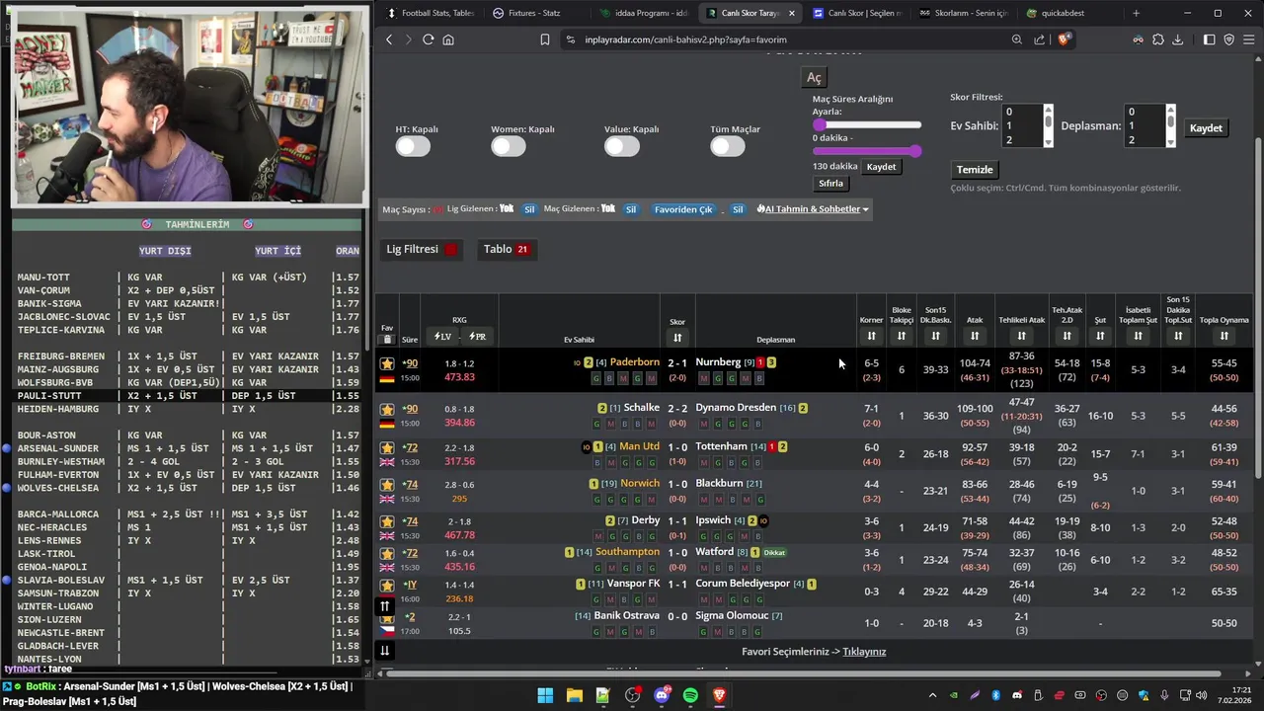
Task: Click the Temizle button
Action: point(975,170)
